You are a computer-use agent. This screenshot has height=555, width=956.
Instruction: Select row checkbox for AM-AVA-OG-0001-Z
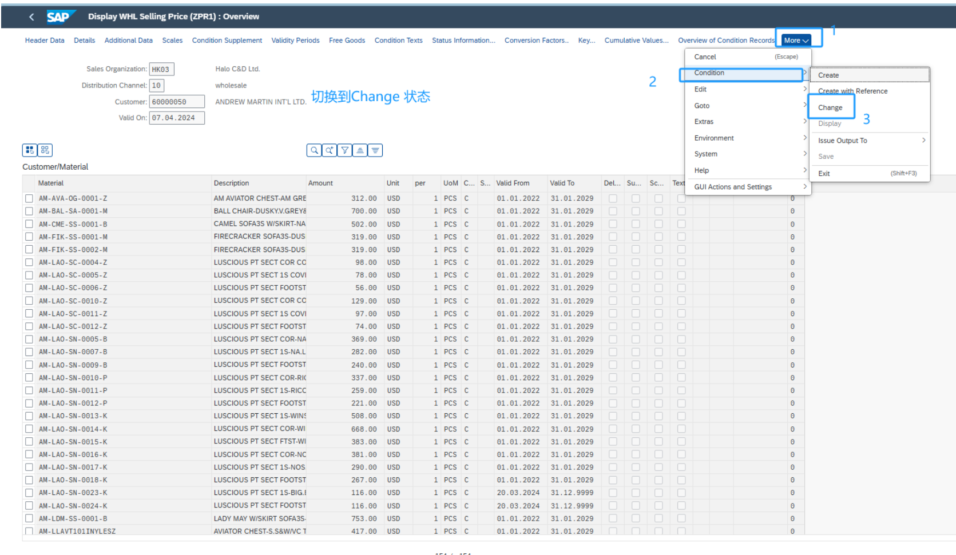[x=29, y=198]
